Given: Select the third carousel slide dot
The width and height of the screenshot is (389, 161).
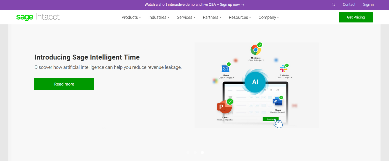Looking at the screenshot, I should pos(202,153).
